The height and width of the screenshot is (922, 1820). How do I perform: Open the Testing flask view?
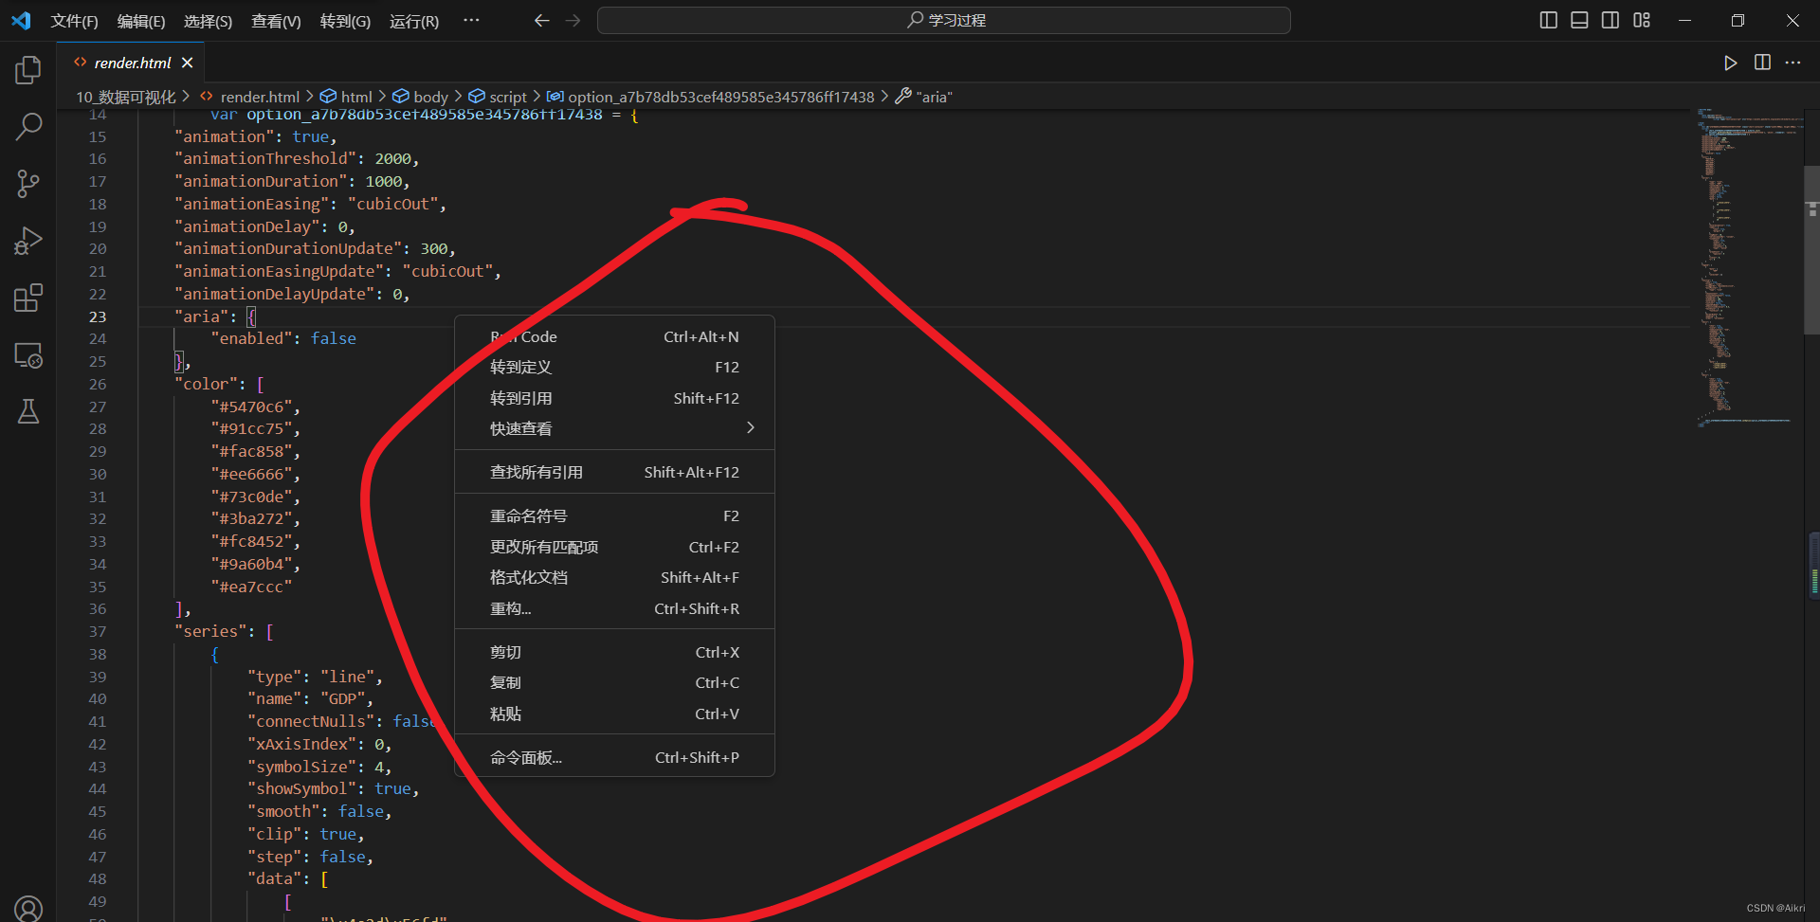pyautogui.click(x=28, y=411)
